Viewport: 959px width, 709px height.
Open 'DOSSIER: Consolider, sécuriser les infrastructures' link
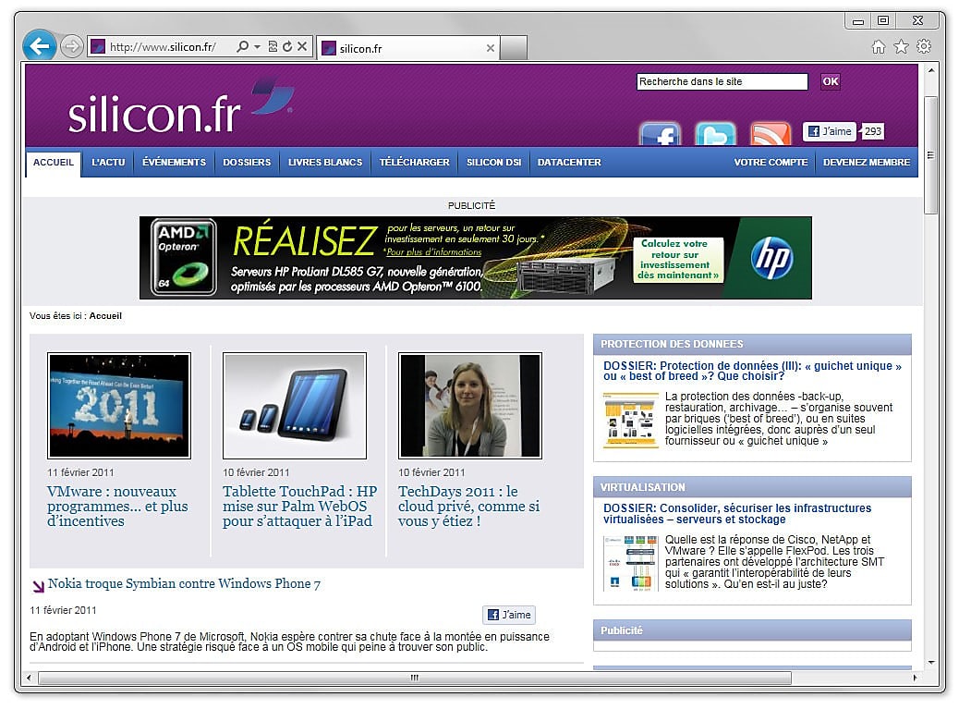point(737,514)
